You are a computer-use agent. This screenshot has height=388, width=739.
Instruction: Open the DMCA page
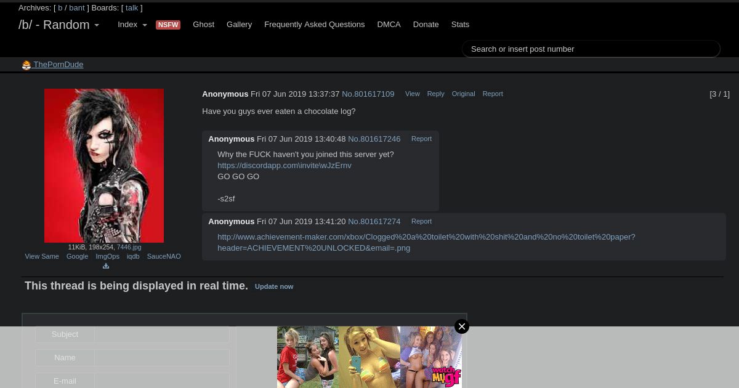(389, 25)
